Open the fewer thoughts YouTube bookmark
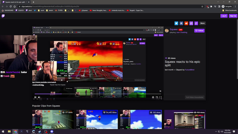 pos(98,10)
